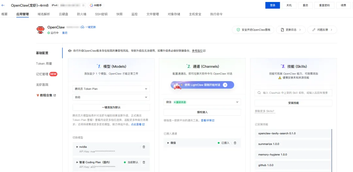Open the 腾讯云 Token Plan dropdown
This screenshot has height=172, width=353.
(x=111, y=89)
